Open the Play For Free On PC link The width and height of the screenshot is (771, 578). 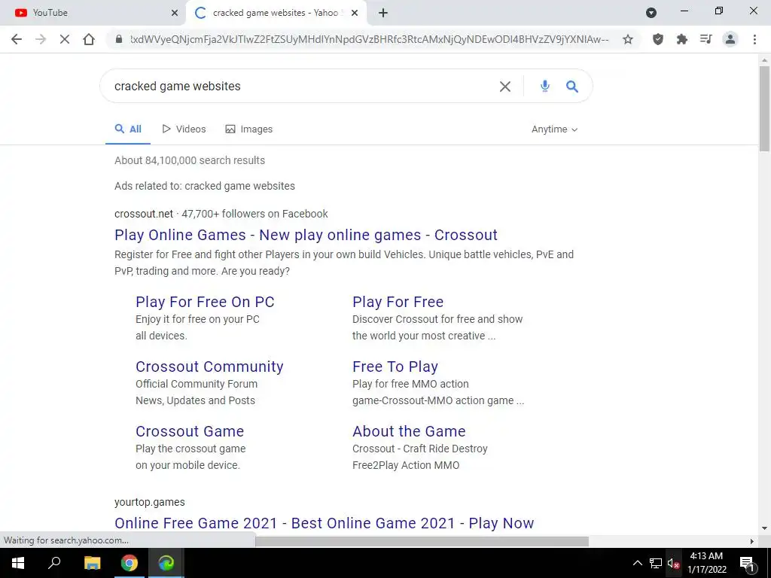click(205, 302)
